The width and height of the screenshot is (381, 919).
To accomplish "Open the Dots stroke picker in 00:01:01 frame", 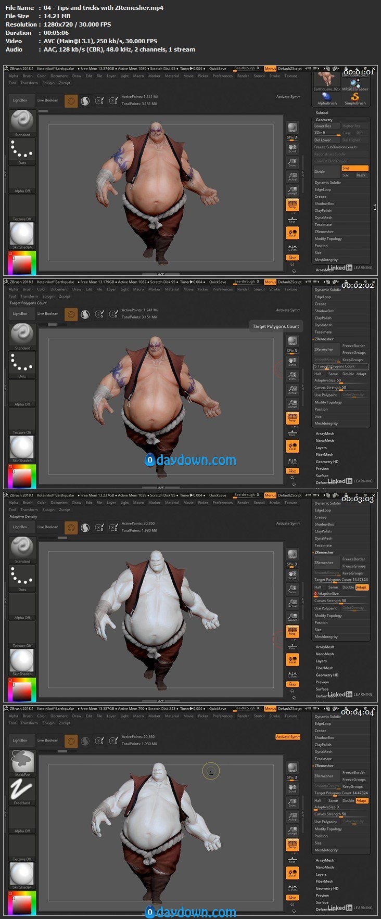I will [22, 151].
